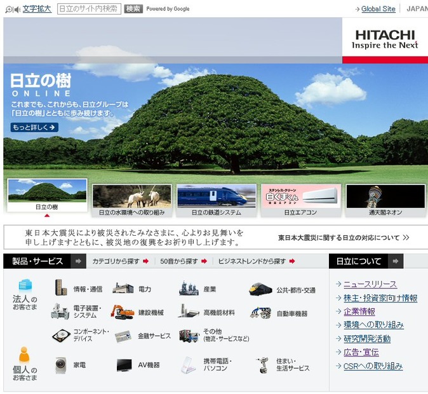The width and height of the screenshot is (428, 394).
Task: Click the コンポーネント・デバイス hard disk icon
Action: click(62, 335)
